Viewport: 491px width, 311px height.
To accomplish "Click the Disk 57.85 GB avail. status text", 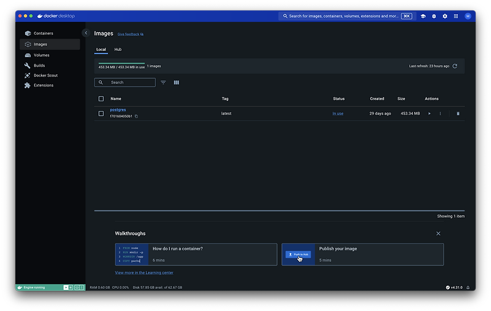I will coord(157,288).
